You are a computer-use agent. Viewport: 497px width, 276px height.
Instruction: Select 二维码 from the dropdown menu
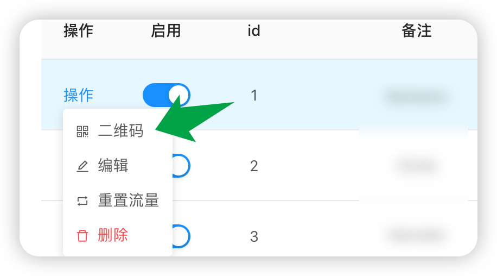click(x=120, y=131)
